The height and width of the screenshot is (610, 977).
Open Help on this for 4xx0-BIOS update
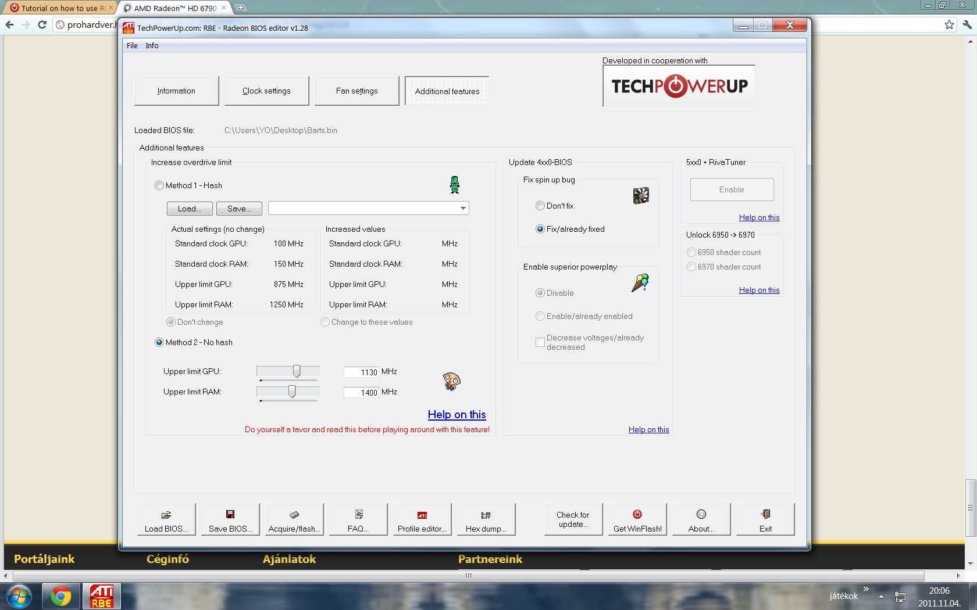(648, 429)
